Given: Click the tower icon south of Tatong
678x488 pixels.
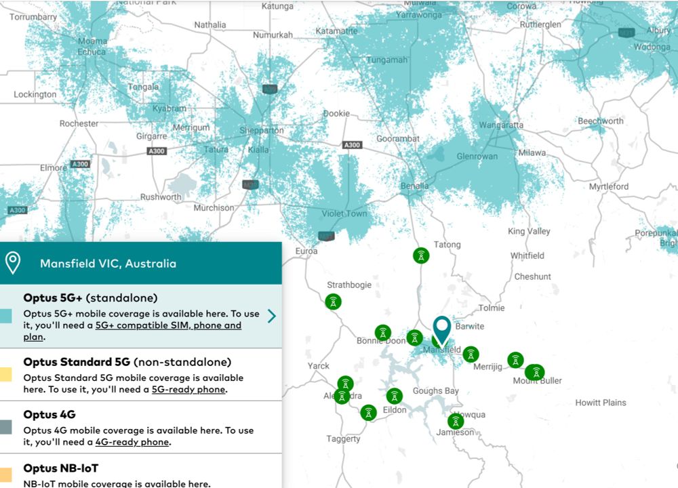Looking at the screenshot, I should pyautogui.click(x=421, y=256).
